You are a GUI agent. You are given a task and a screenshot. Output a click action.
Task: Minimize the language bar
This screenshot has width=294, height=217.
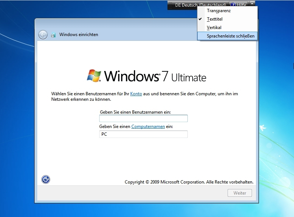pos(252,3)
